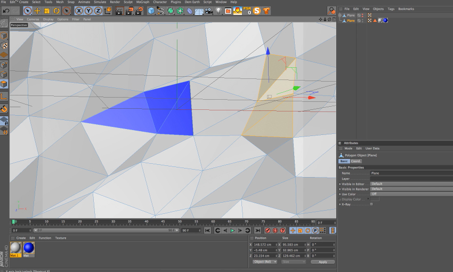Screen dimensions: 453x272
Task: Switch to the Coord. tab
Action: [x=355, y=161]
